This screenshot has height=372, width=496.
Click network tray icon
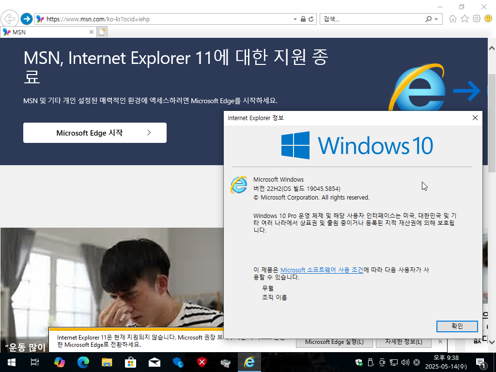coord(393,362)
